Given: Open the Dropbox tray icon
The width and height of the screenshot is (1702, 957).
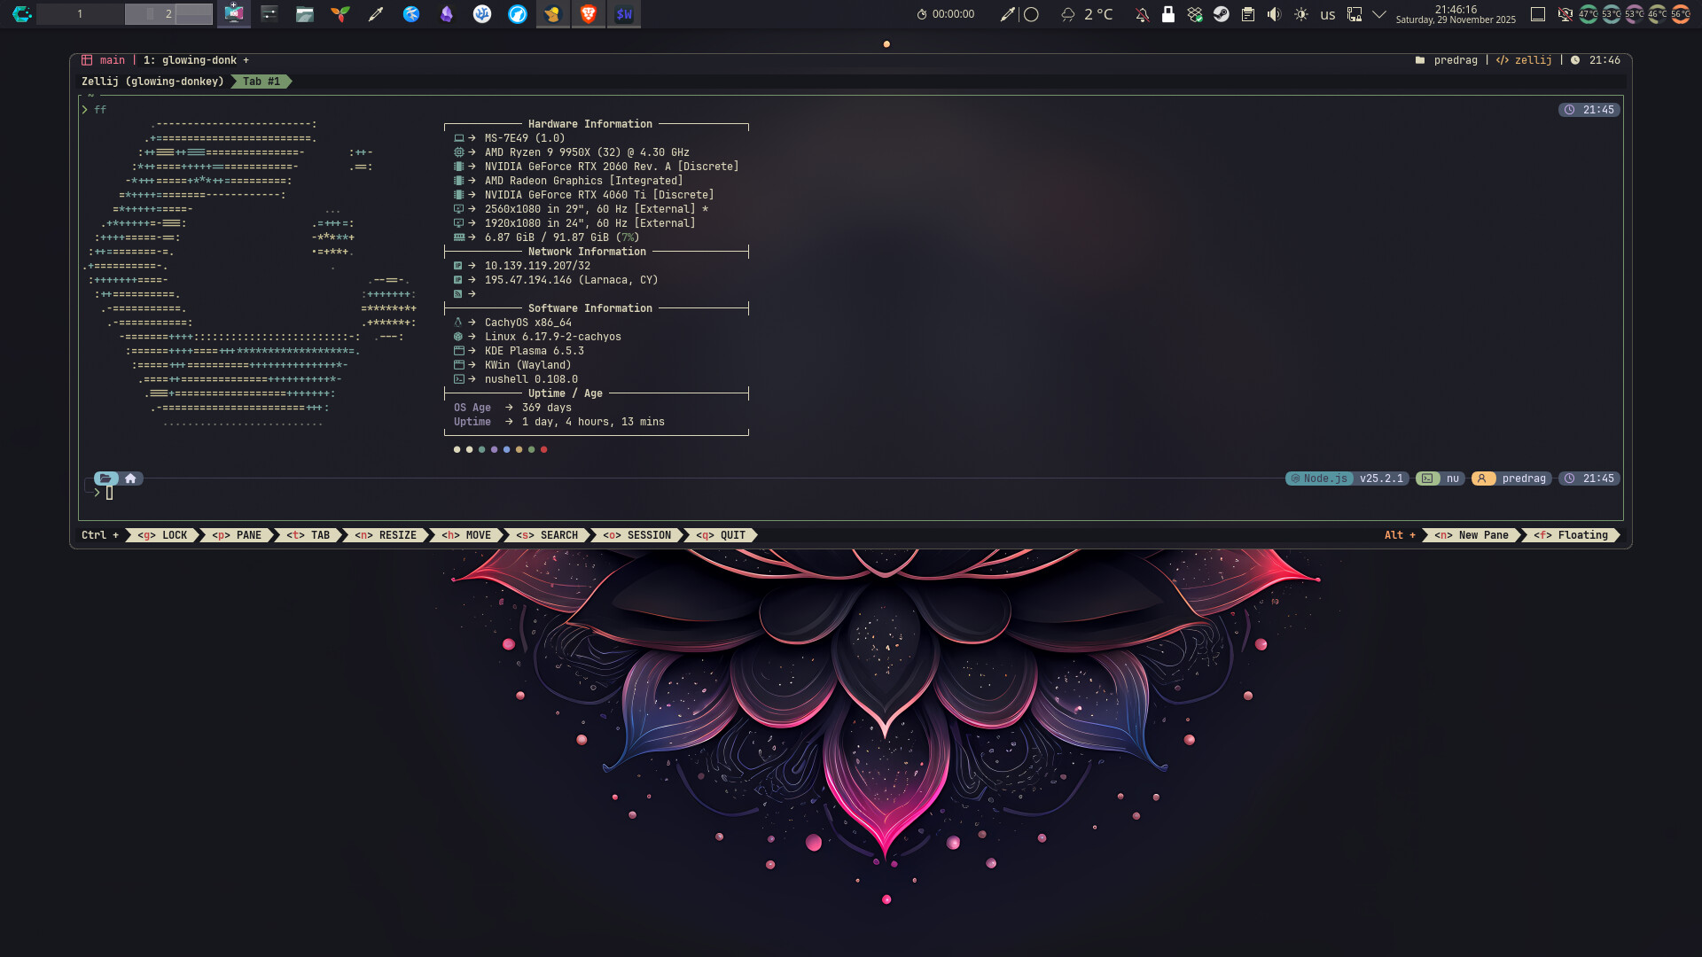Looking at the screenshot, I should [x=1195, y=13].
